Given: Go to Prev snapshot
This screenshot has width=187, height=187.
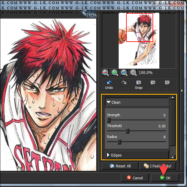Looking at the screenshot, I should pos(153,85).
